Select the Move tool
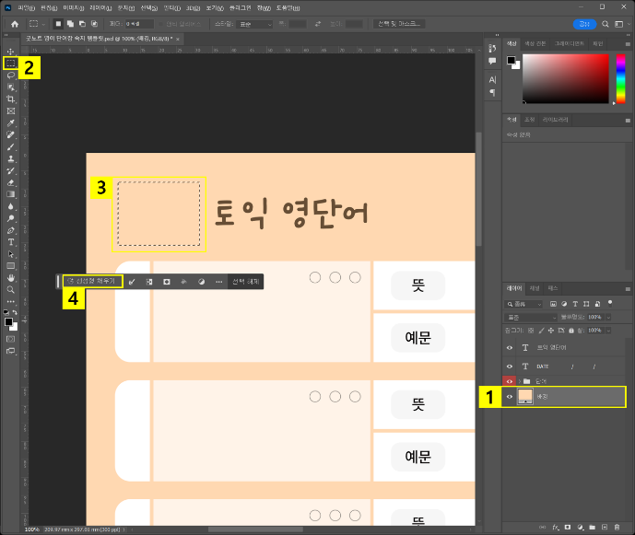Screen dimensions: 635x535 (x=10, y=52)
